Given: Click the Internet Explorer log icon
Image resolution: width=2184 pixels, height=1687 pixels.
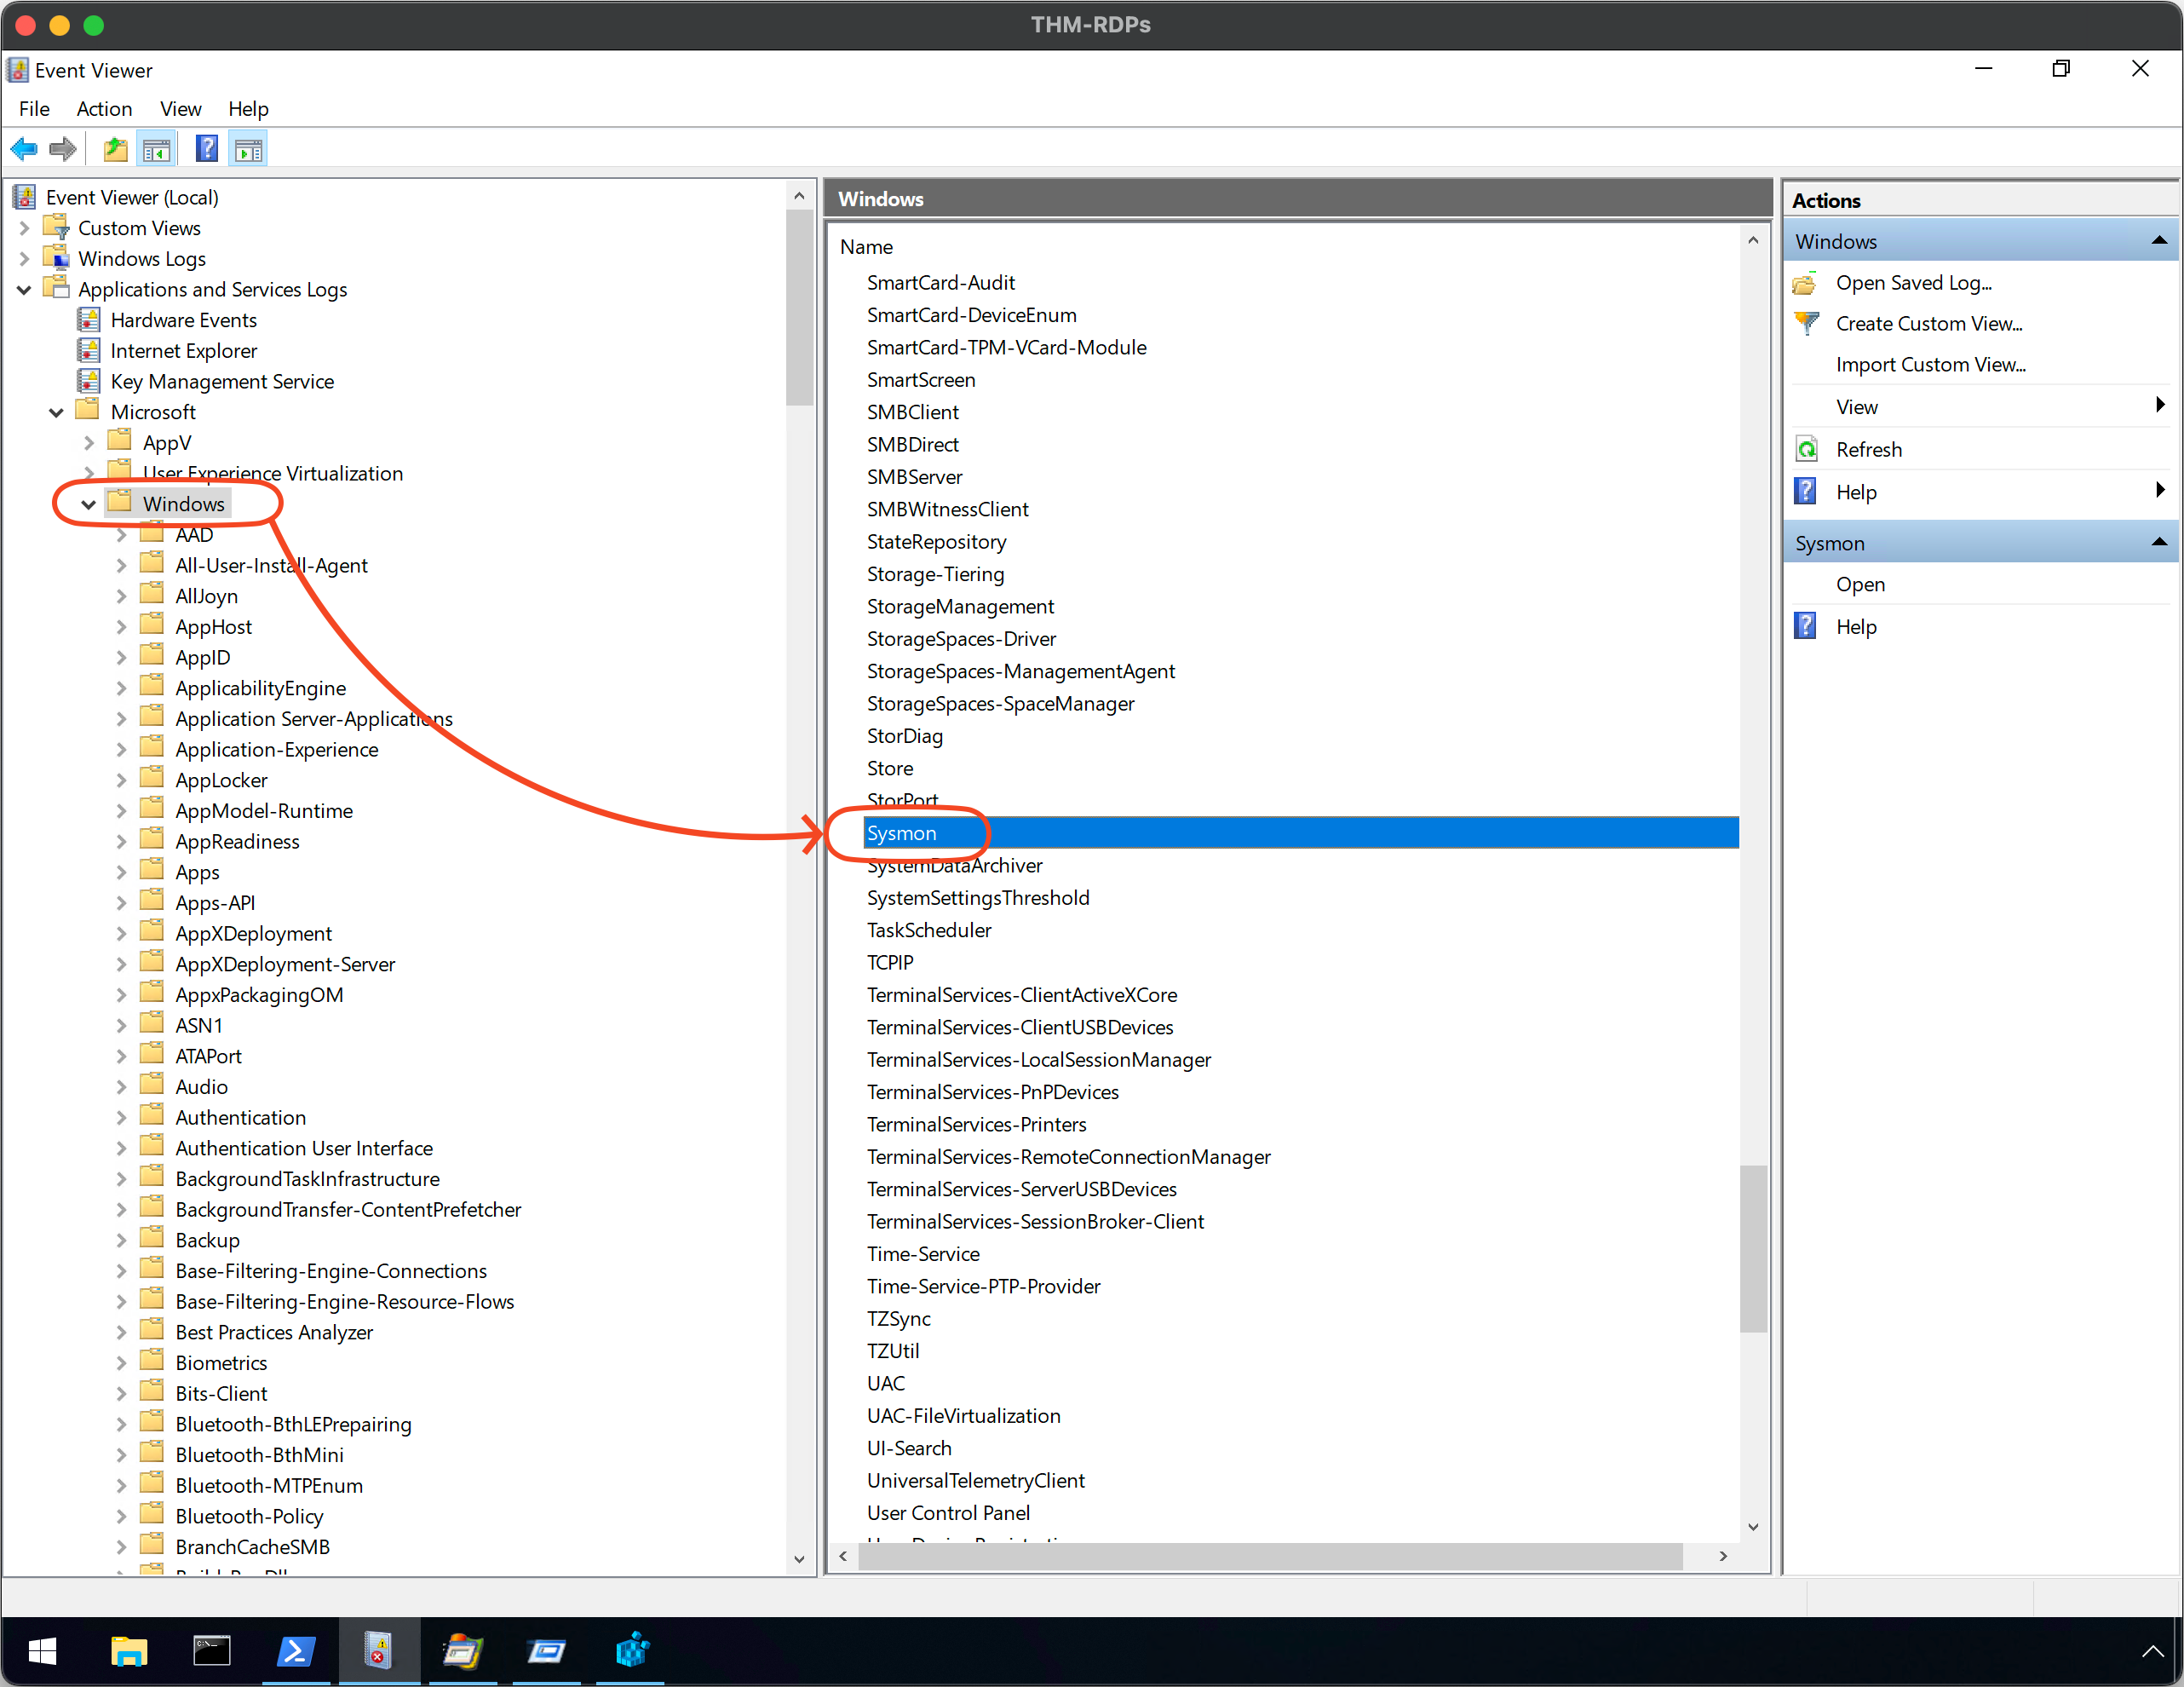Looking at the screenshot, I should click(x=89, y=351).
